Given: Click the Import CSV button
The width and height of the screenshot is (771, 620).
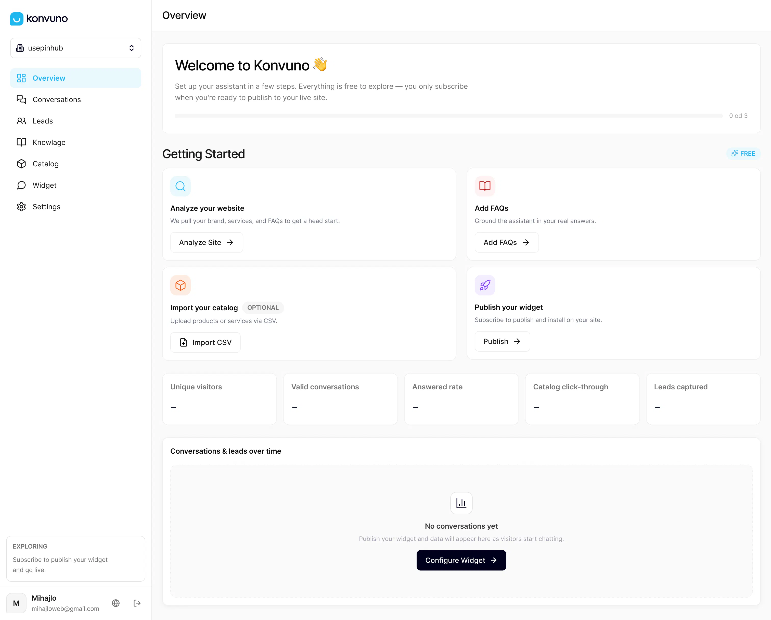Looking at the screenshot, I should coord(205,343).
